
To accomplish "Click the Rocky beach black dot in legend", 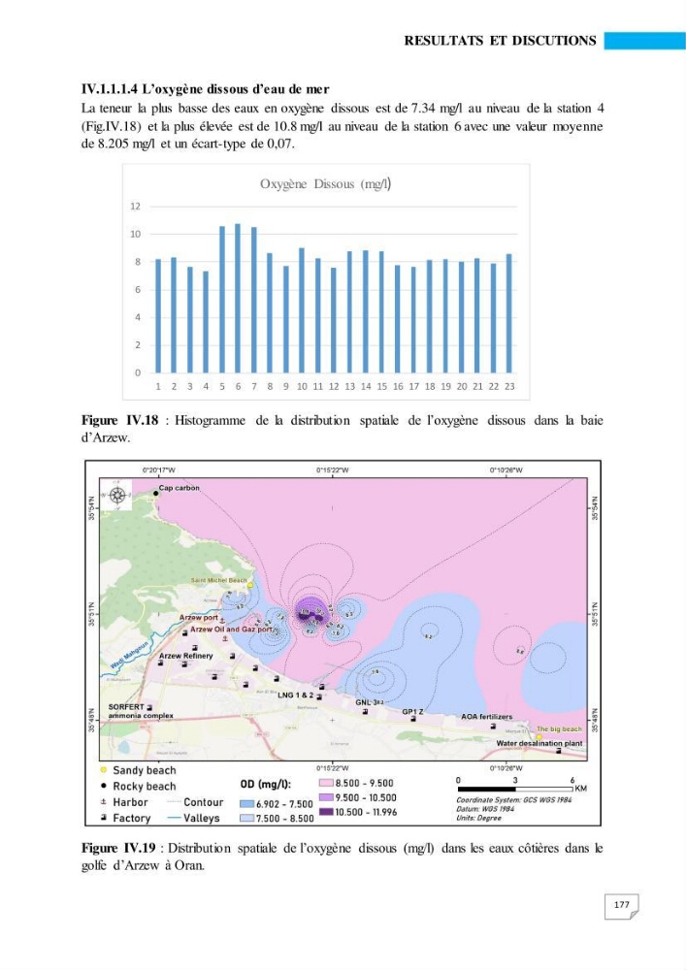I will tap(103, 787).
